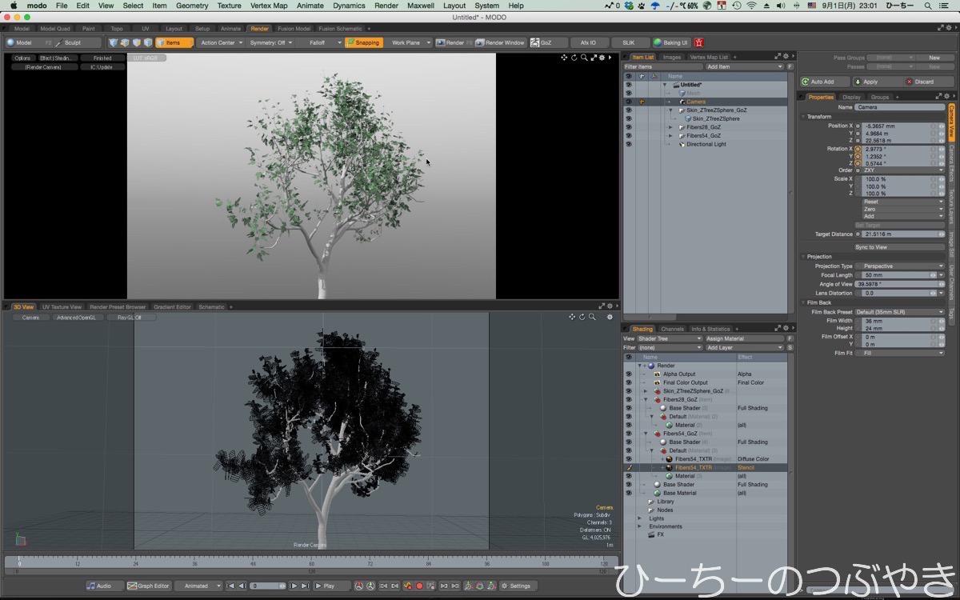Open the Action Center dropdown

pyautogui.click(x=222, y=42)
